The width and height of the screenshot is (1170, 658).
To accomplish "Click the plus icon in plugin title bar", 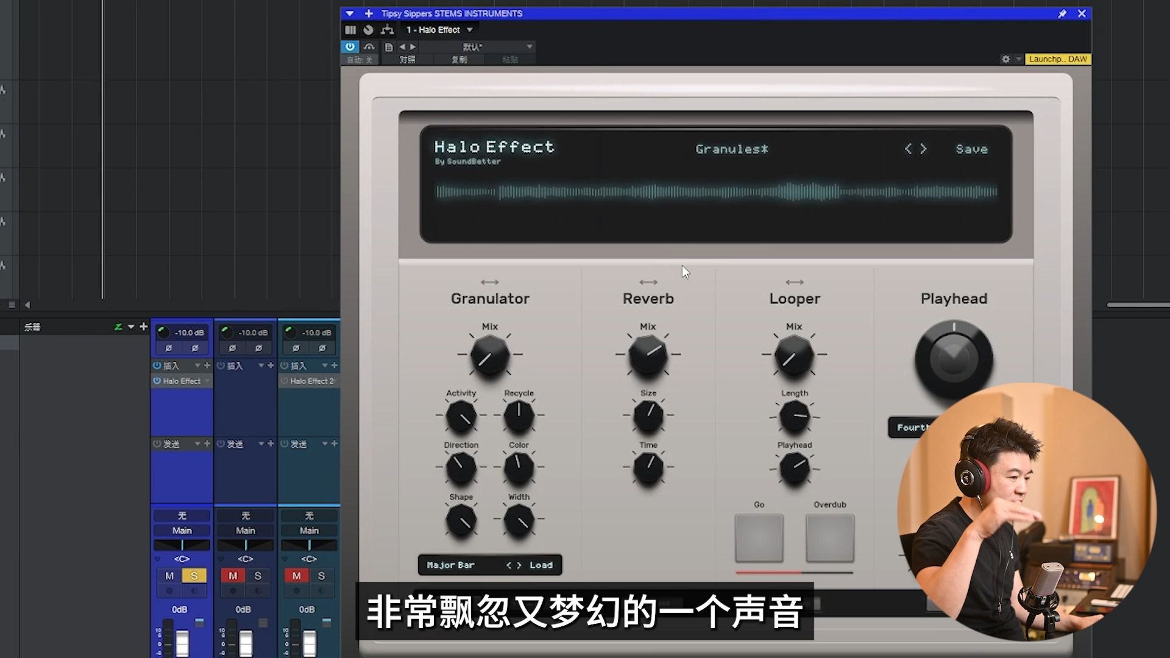I will point(369,13).
